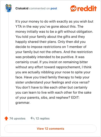101x137 pixels.
Task: Upvote using the orange arrow icon
Action: (x=6, y=118)
